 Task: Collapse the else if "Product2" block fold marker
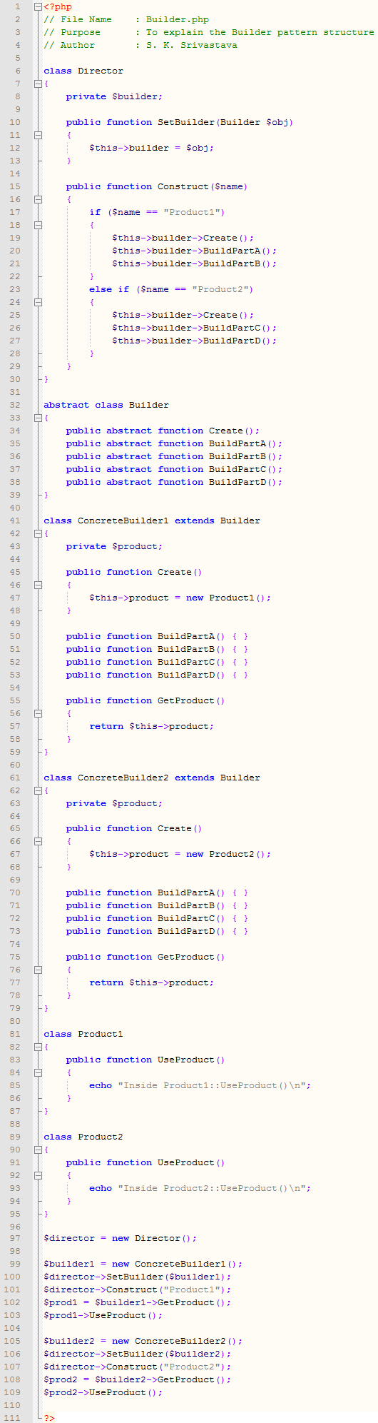point(38,302)
